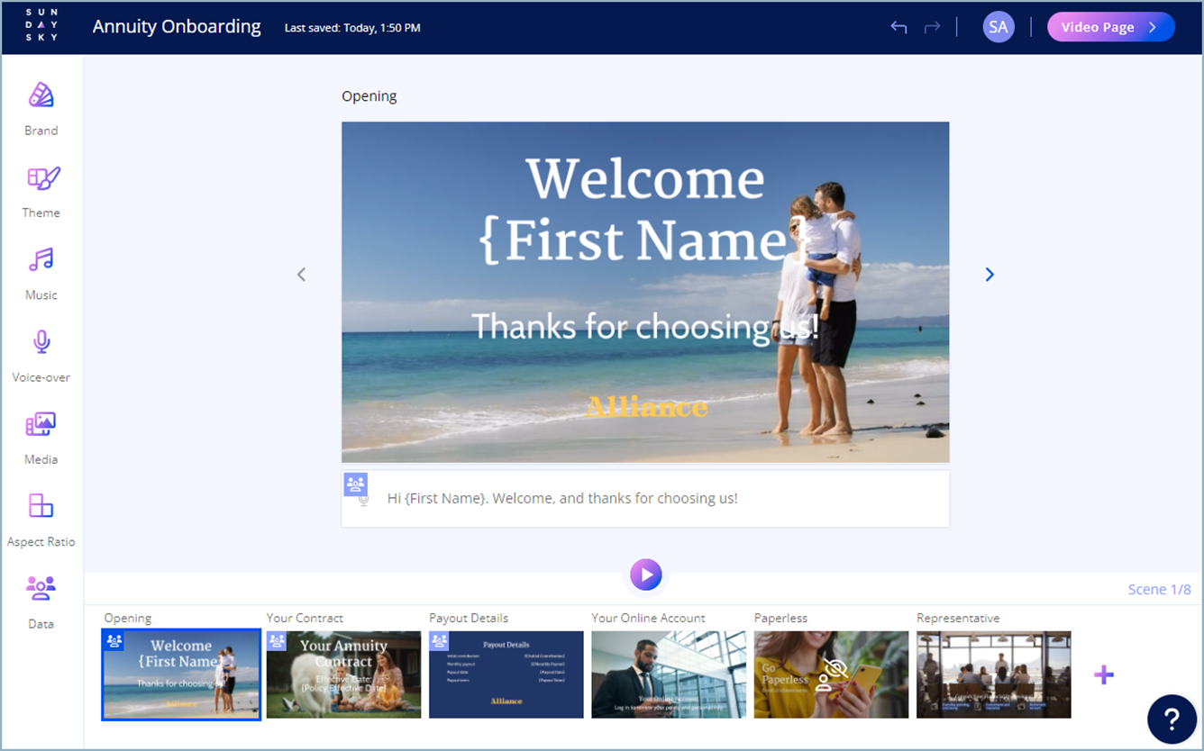Select the Opening scene thumbnail
1204x751 pixels.
coord(181,674)
